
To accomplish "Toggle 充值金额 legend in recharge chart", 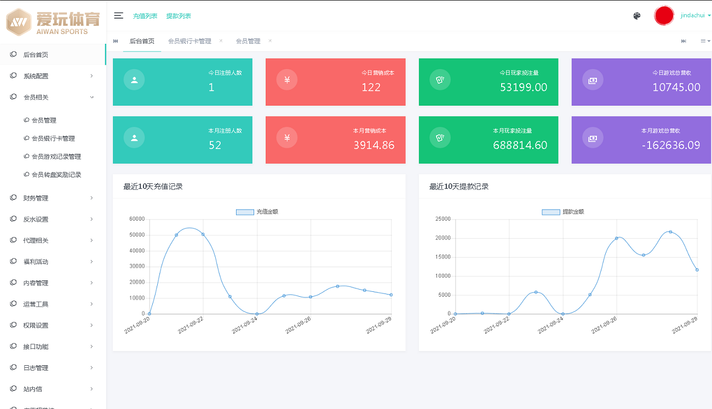I will [x=257, y=212].
